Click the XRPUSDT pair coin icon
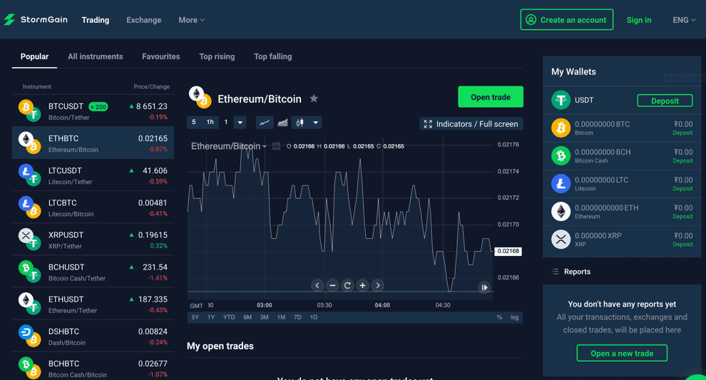Image resolution: width=706 pixels, height=380 pixels. [x=30, y=240]
